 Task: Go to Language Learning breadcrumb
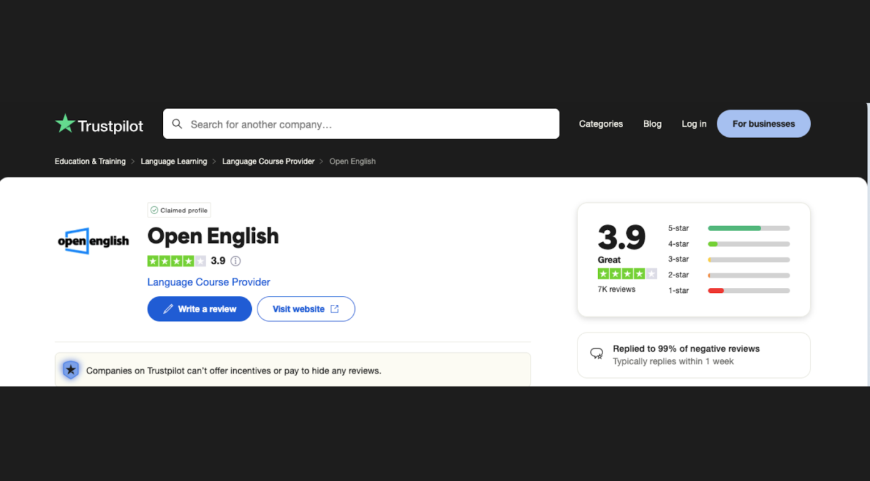pyautogui.click(x=174, y=161)
